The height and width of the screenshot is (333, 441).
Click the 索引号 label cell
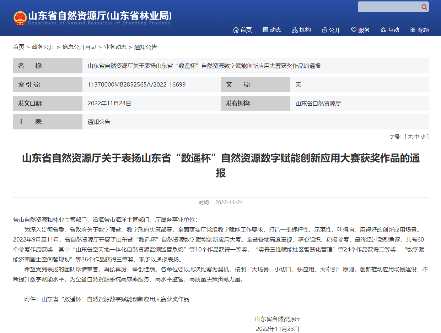pos(48,84)
